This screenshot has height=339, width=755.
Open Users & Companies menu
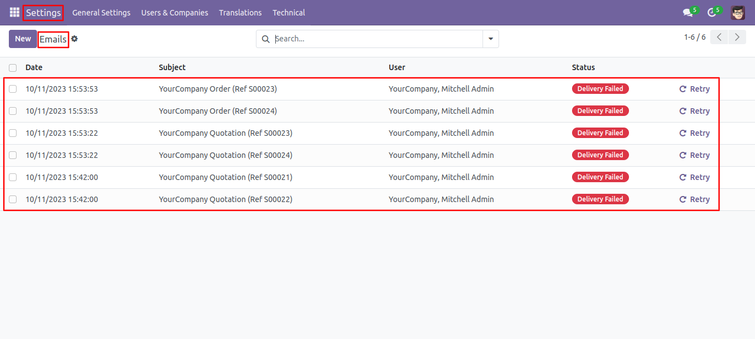[175, 12]
